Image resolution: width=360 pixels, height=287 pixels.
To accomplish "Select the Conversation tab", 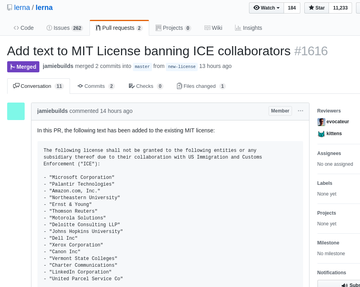I will [x=39, y=86].
